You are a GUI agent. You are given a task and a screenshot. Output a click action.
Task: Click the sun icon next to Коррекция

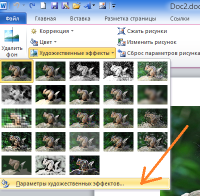click(x=34, y=31)
